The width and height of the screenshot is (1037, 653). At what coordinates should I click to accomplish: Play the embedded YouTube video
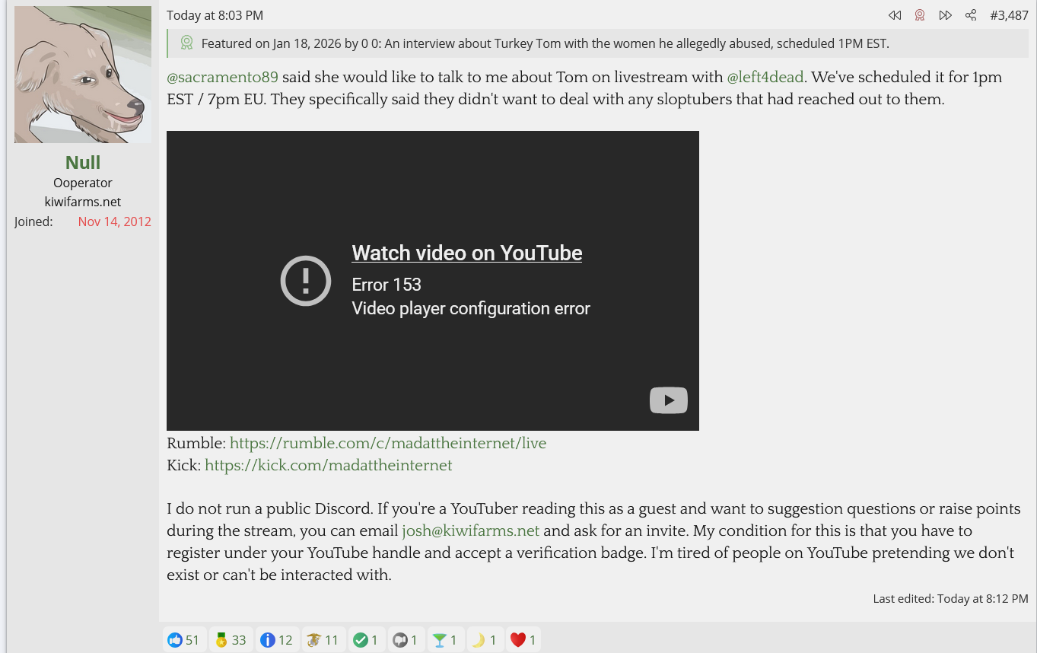668,400
